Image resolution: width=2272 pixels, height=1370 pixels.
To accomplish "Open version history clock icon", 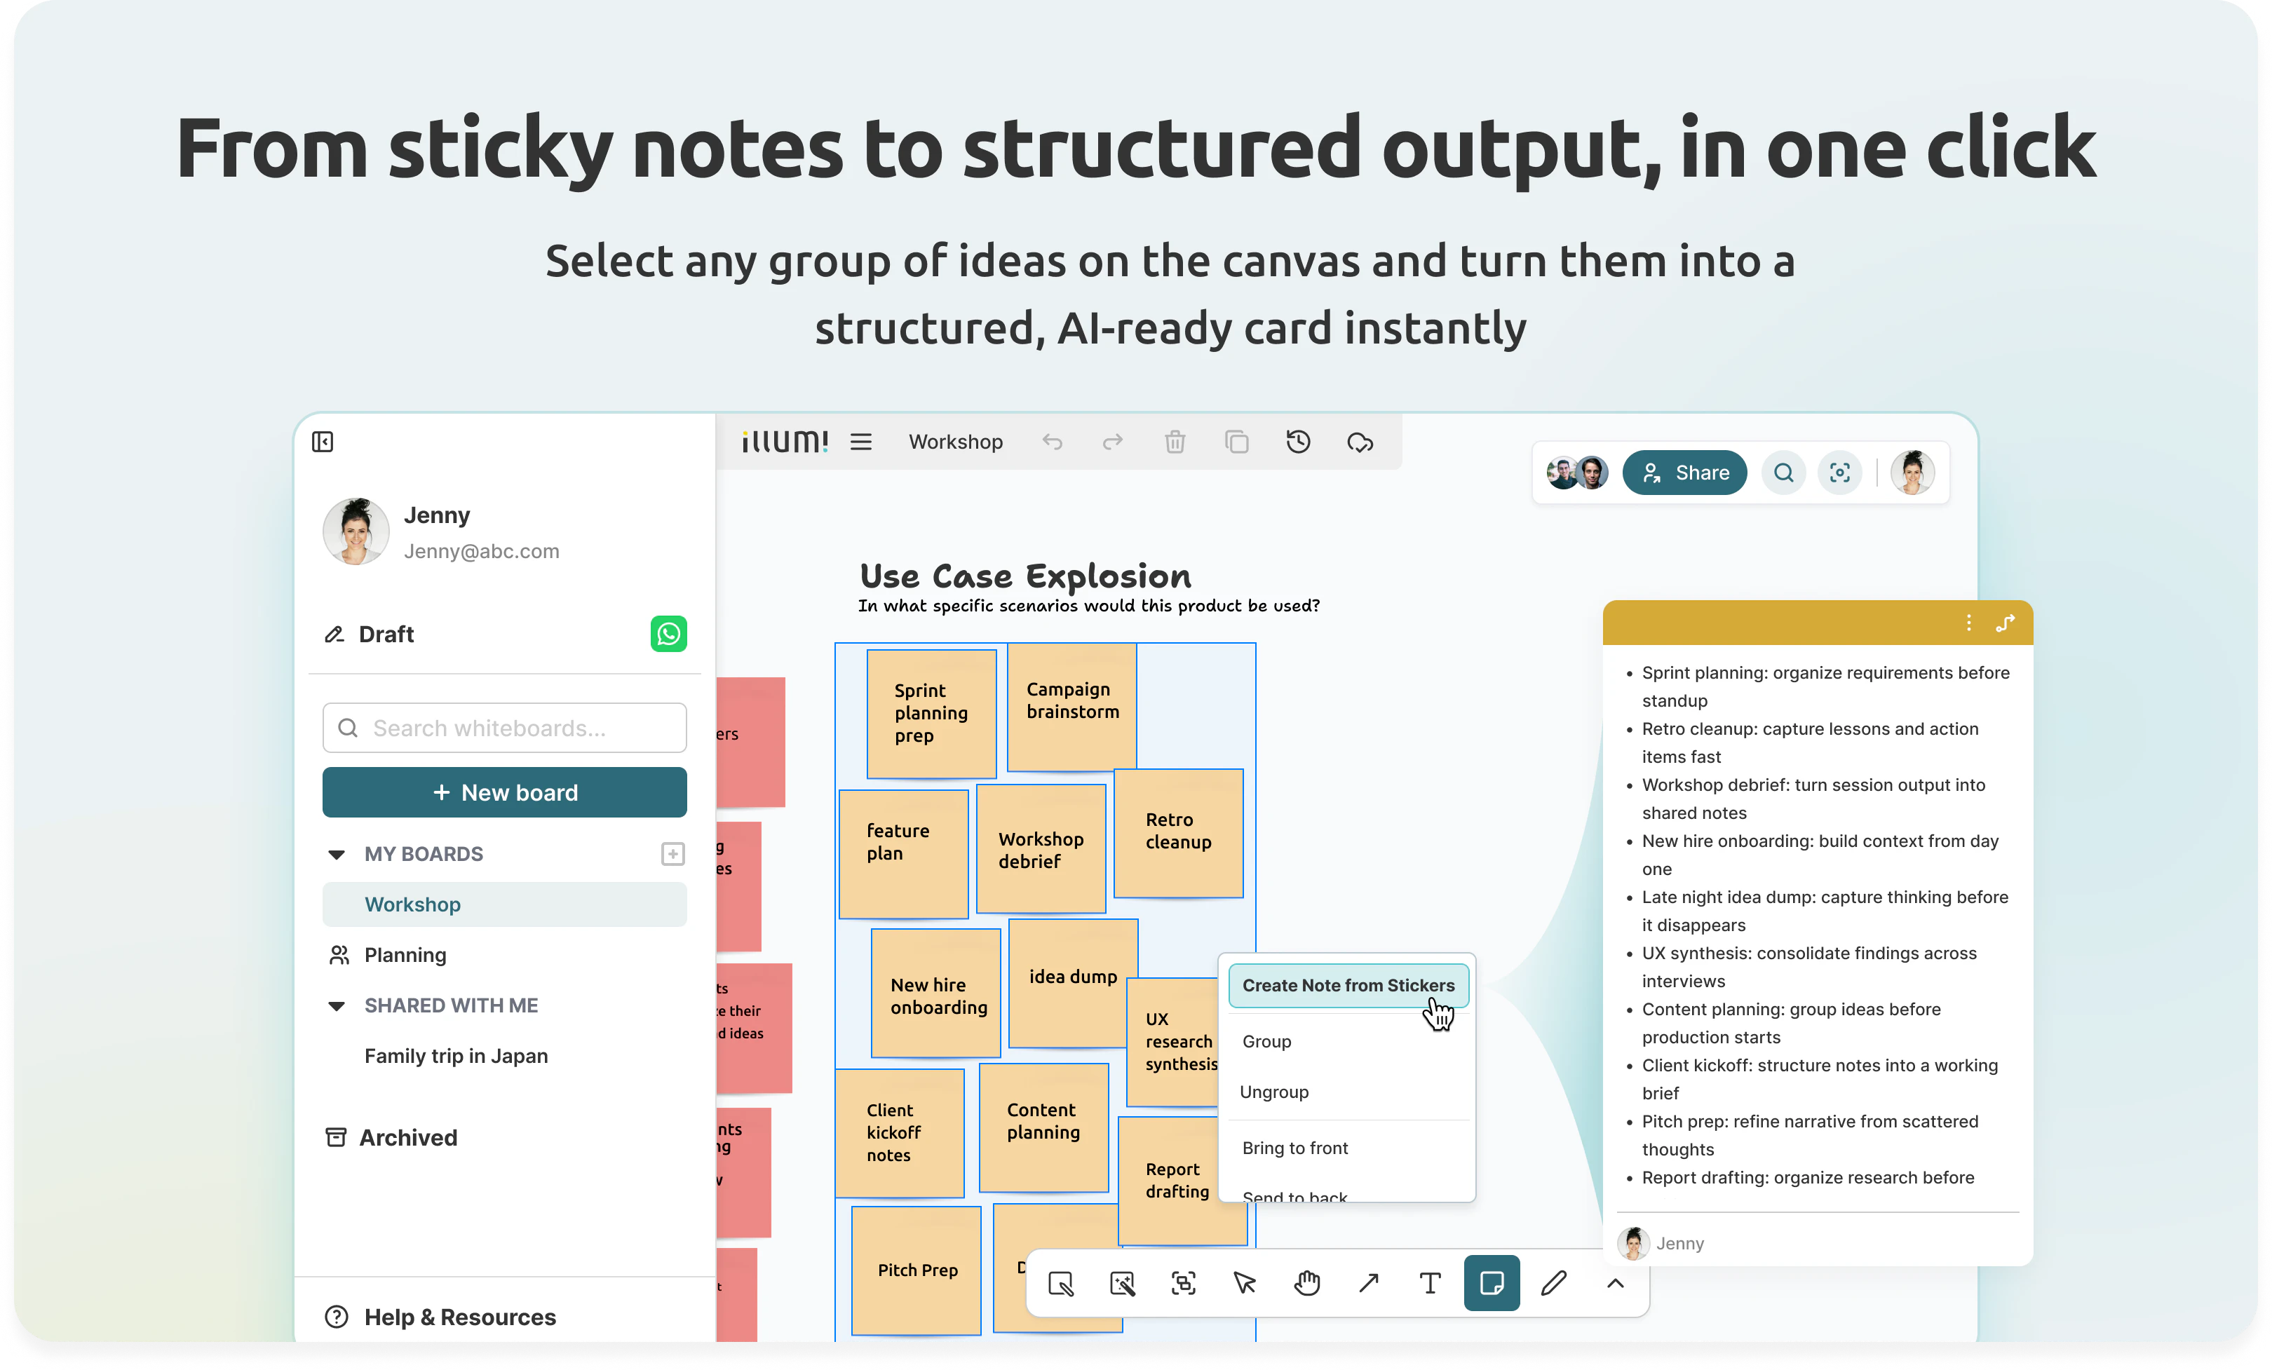I will pos(1297,442).
